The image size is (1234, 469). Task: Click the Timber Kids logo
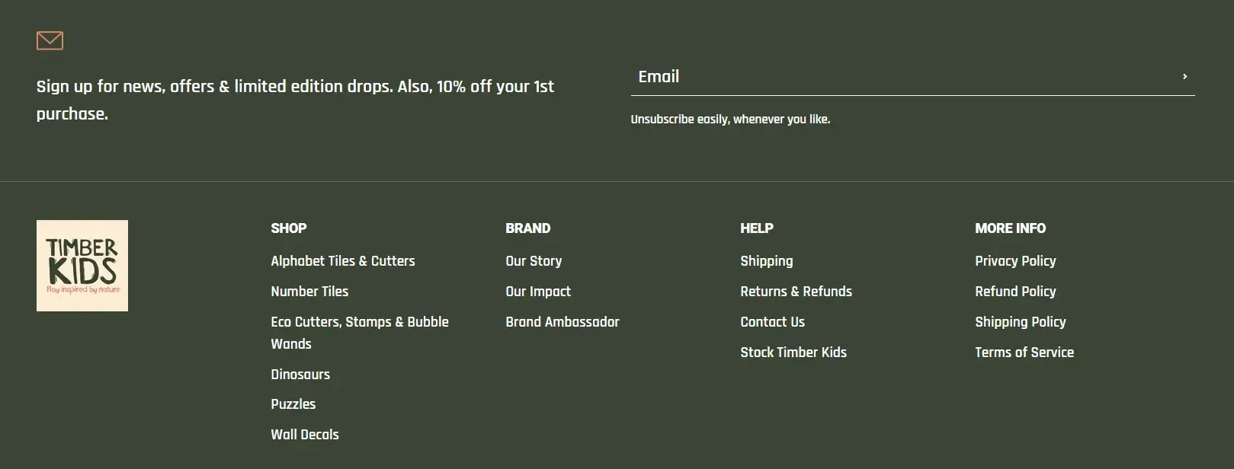point(82,265)
